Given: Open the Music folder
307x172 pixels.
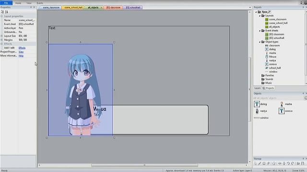Looking at the screenshot, I should tap(267, 83).
